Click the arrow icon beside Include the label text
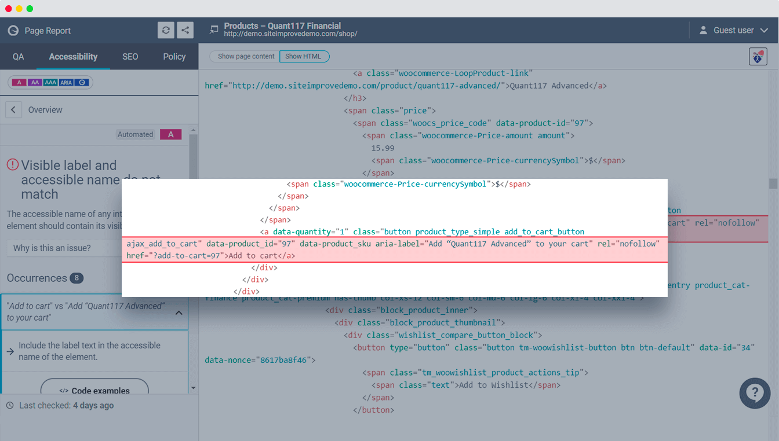Screen dimensions: 779x441 tap(10, 351)
